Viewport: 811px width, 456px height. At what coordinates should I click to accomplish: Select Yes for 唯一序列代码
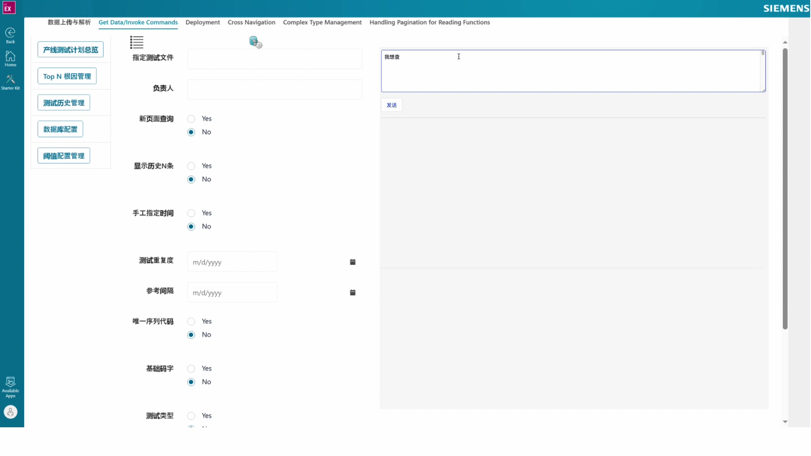pyautogui.click(x=191, y=322)
